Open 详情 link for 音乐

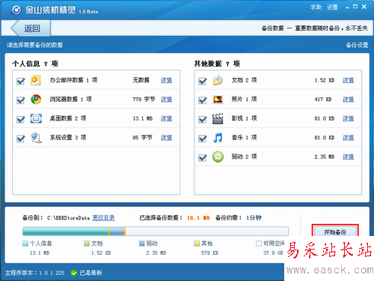click(349, 138)
